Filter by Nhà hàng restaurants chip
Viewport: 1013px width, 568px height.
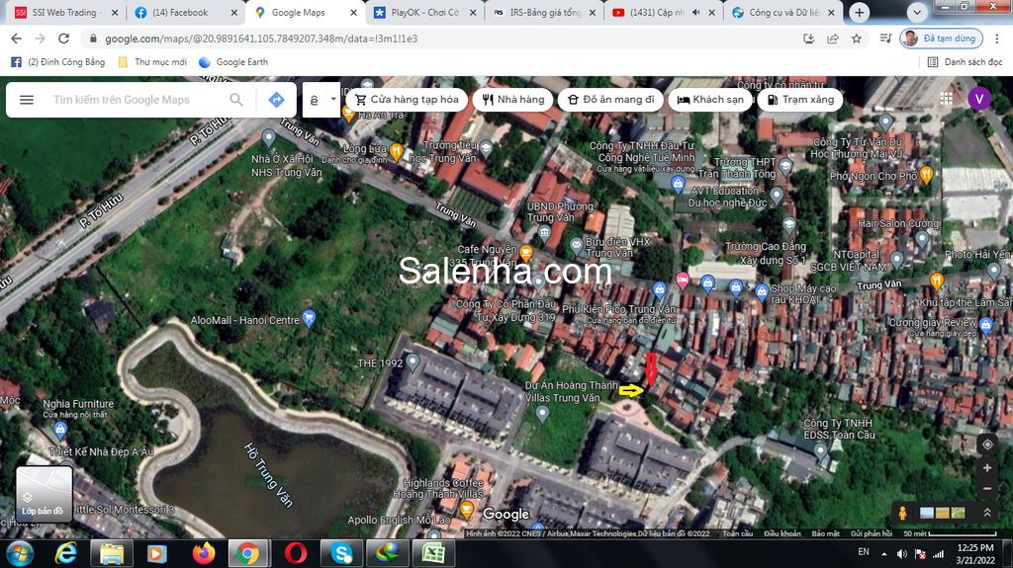[x=512, y=100]
